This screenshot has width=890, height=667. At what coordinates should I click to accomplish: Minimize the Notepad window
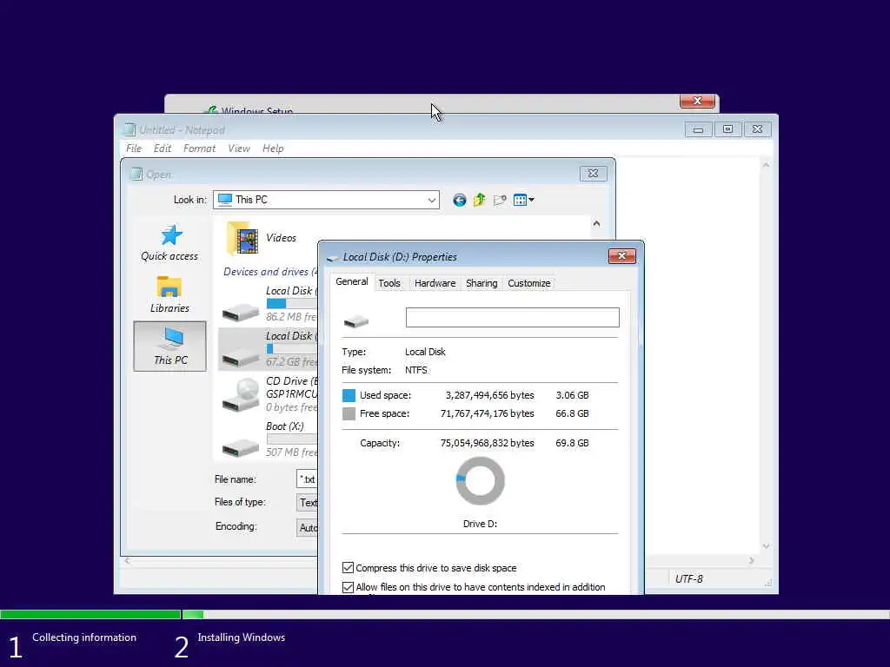pyautogui.click(x=698, y=130)
